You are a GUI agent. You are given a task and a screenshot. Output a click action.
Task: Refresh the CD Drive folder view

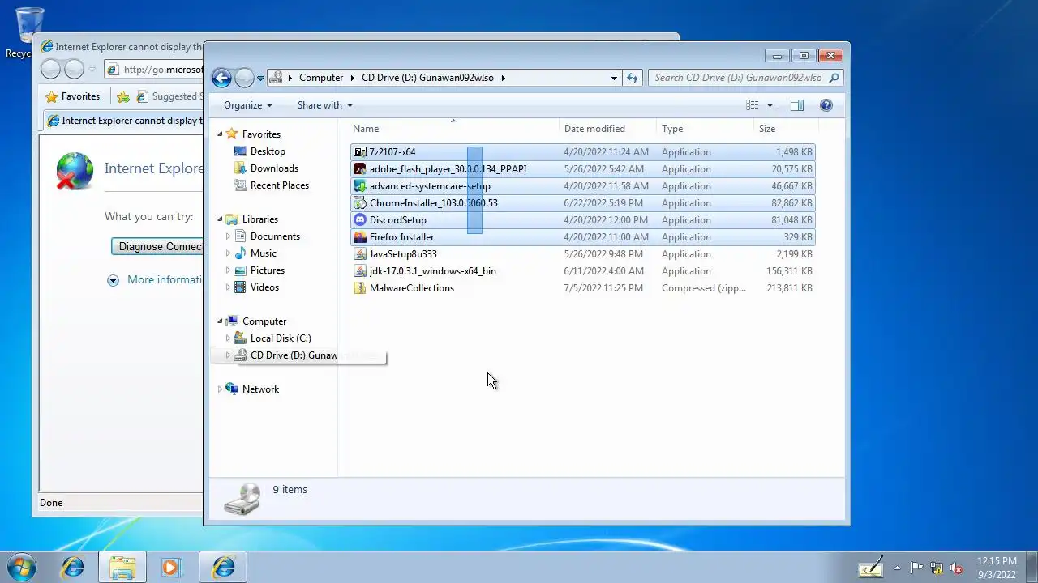coord(633,78)
